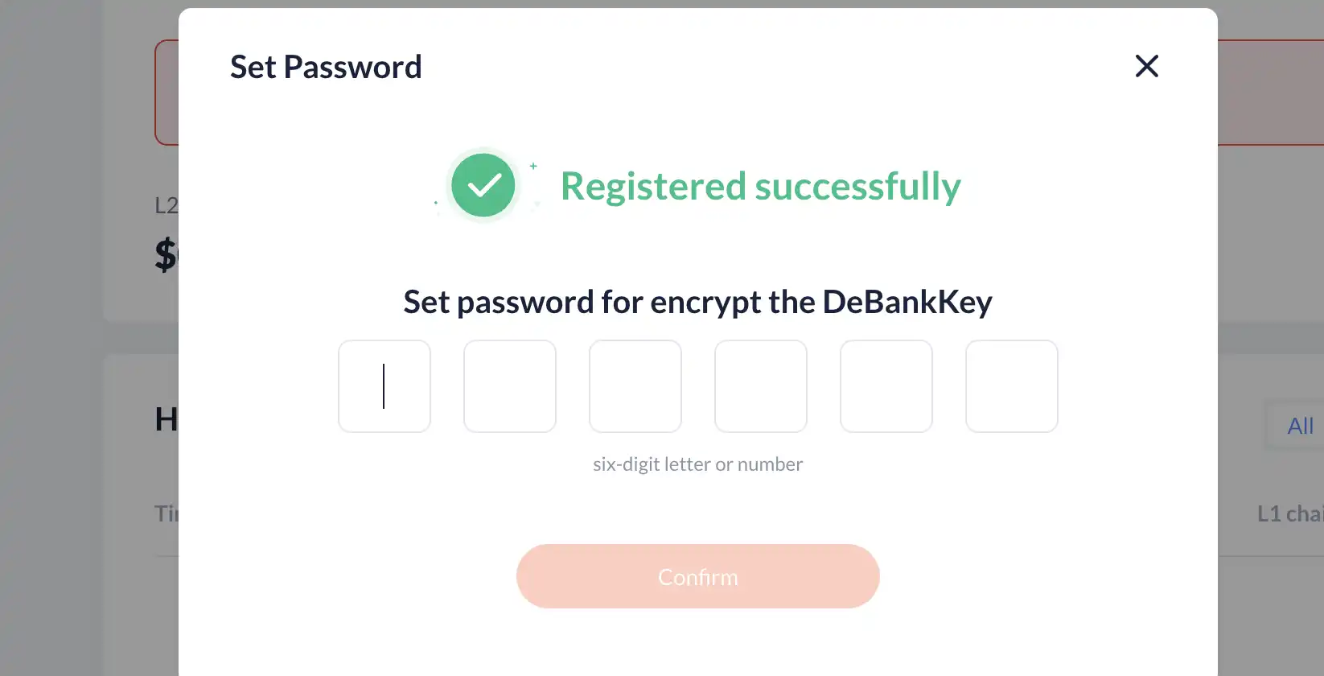Click the small sparkle plus beside checkmark
The height and width of the screenshot is (676, 1324).
pyautogui.click(x=533, y=166)
